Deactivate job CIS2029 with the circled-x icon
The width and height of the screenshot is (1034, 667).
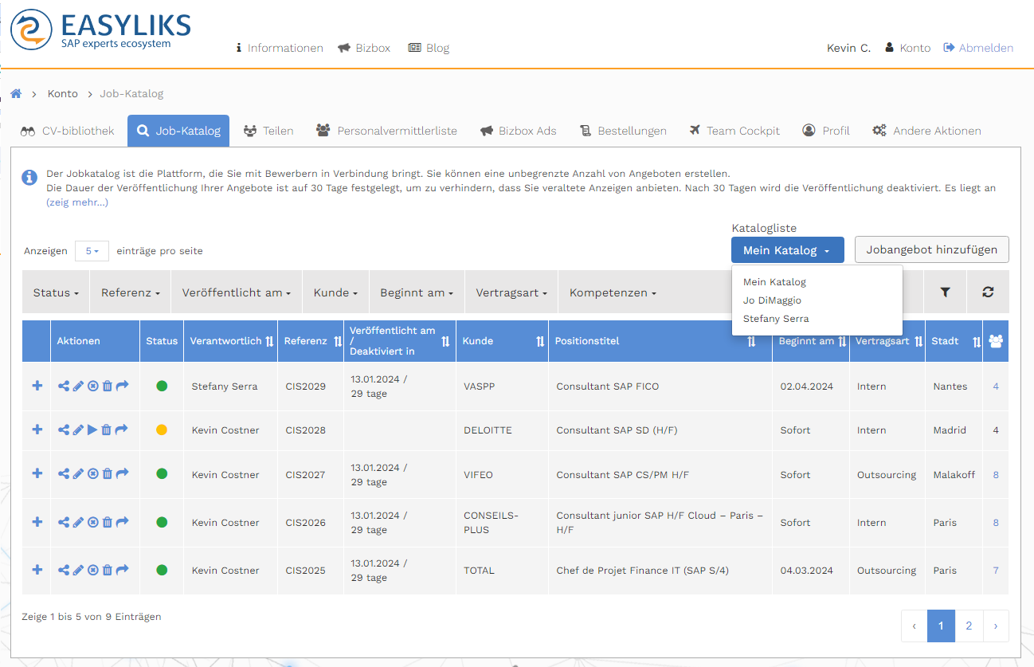point(92,386)
